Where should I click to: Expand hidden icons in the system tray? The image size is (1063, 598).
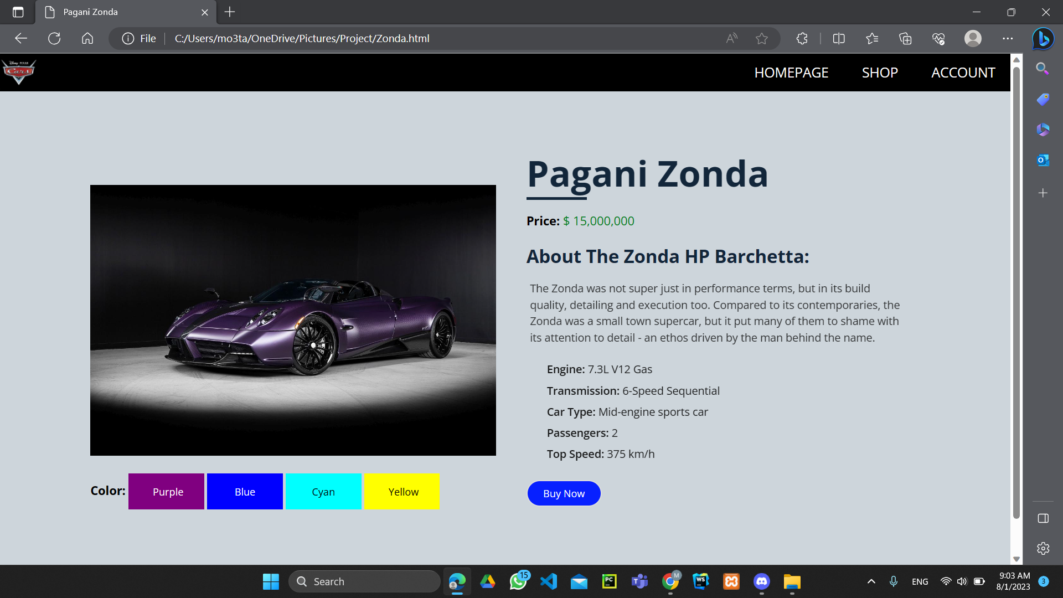click(871, 581)
